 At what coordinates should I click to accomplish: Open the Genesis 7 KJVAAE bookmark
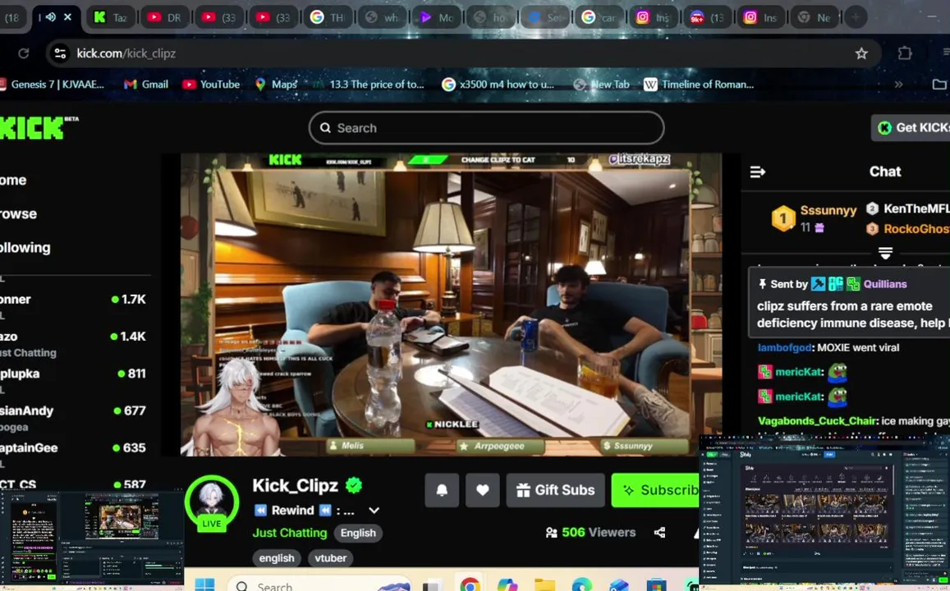(52, 85)
